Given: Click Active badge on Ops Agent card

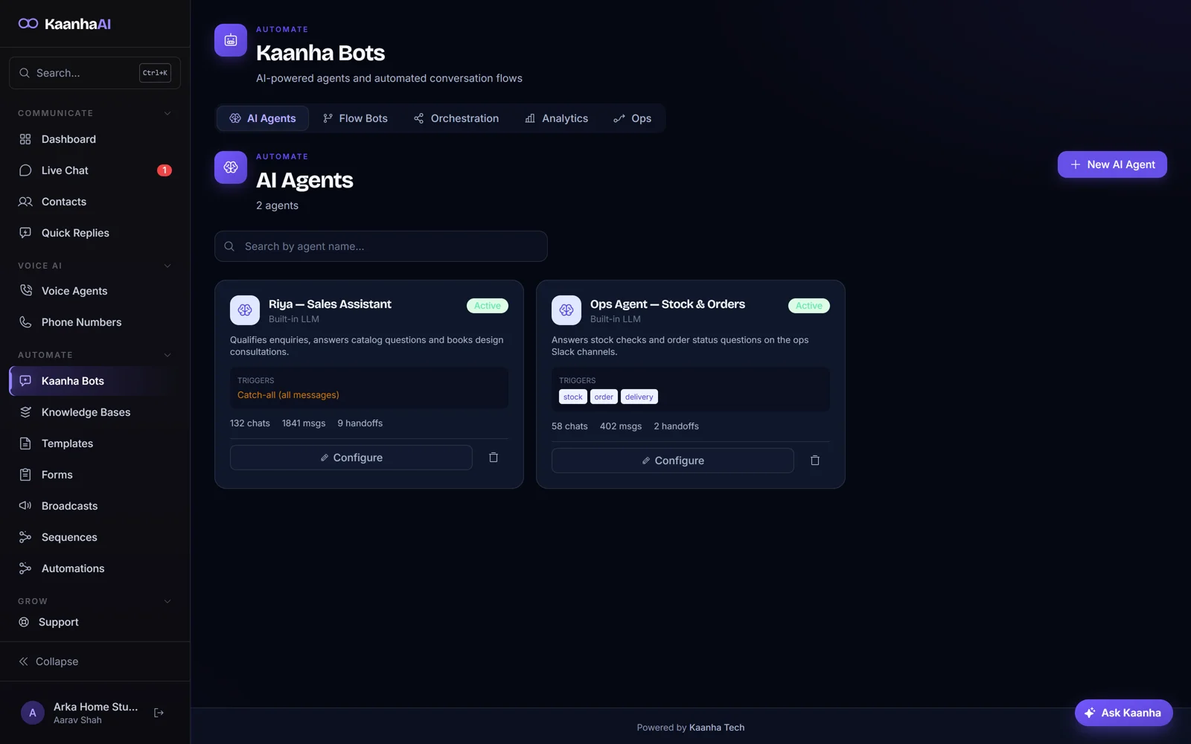Looking at the screenshot, I should 809,306.
